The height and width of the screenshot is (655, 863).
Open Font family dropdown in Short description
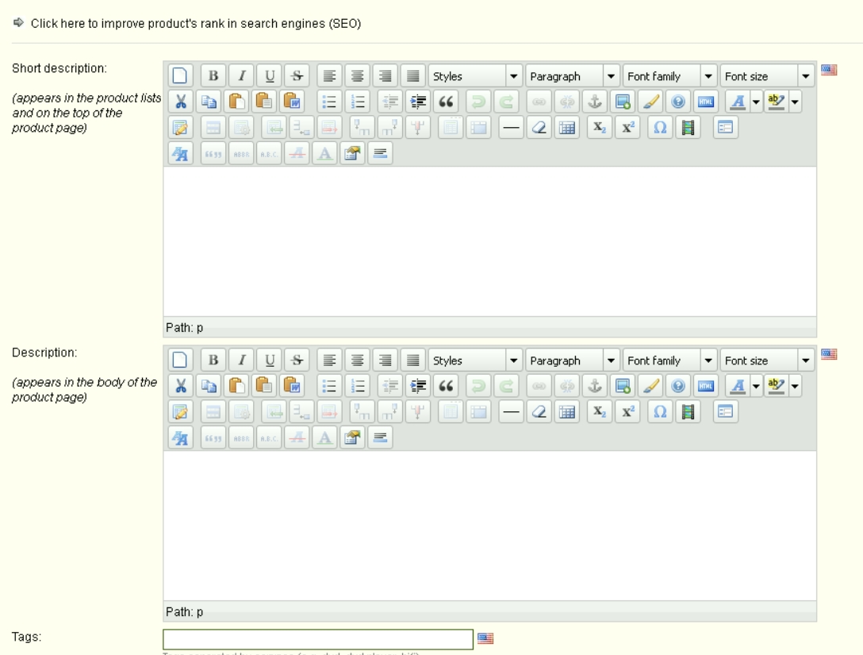click(669, 76)
